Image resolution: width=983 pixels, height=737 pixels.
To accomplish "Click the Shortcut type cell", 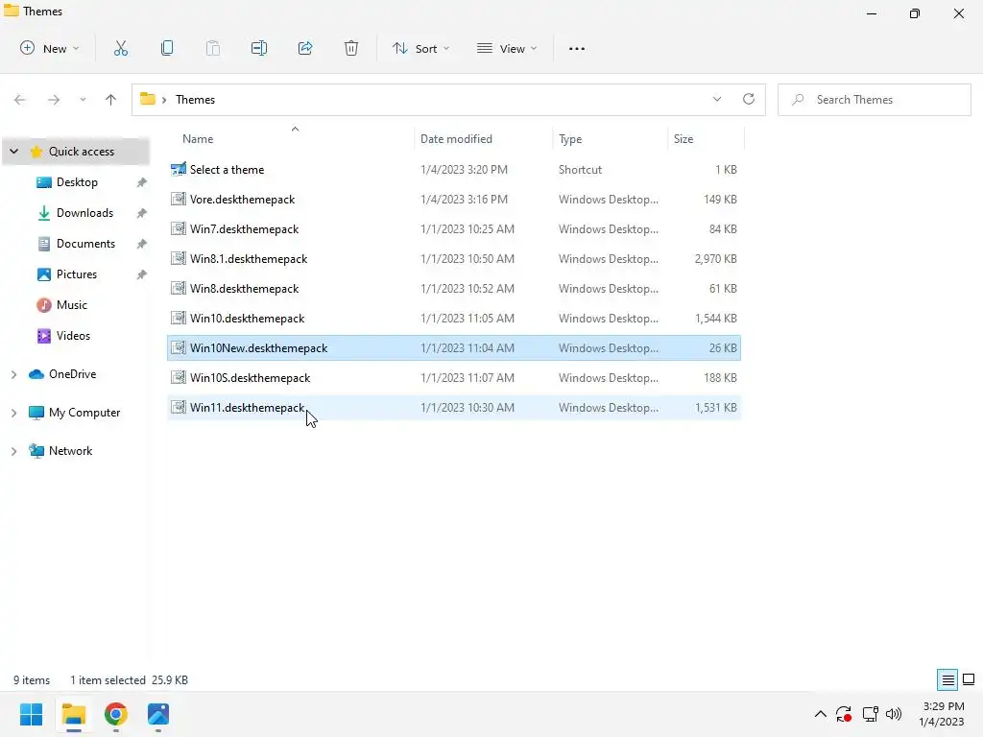I will point(580,169).
